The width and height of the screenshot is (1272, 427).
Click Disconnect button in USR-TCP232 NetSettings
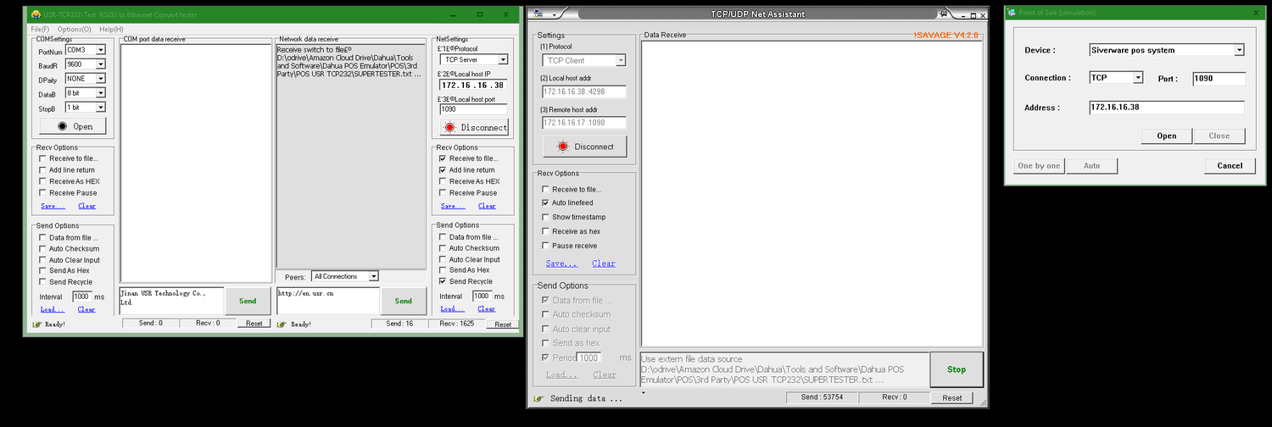click(x=474, y=127)
